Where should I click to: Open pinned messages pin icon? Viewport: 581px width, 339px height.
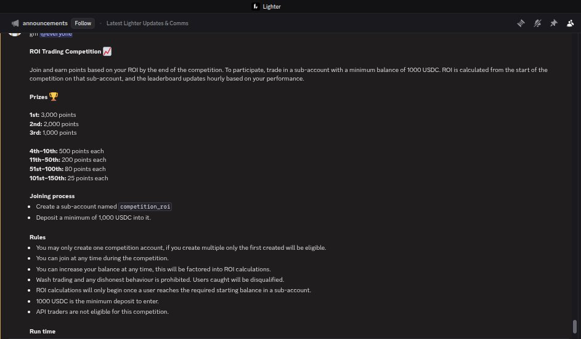[x=553, y=23]
